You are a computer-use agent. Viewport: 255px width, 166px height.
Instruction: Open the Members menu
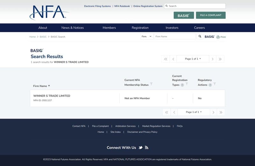pyautogui.click(x=109, y=28)
